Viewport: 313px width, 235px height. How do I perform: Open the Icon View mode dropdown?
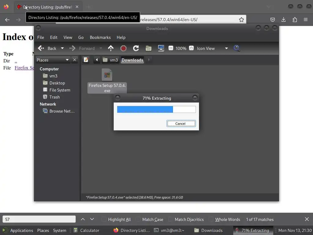pos(212,48)
